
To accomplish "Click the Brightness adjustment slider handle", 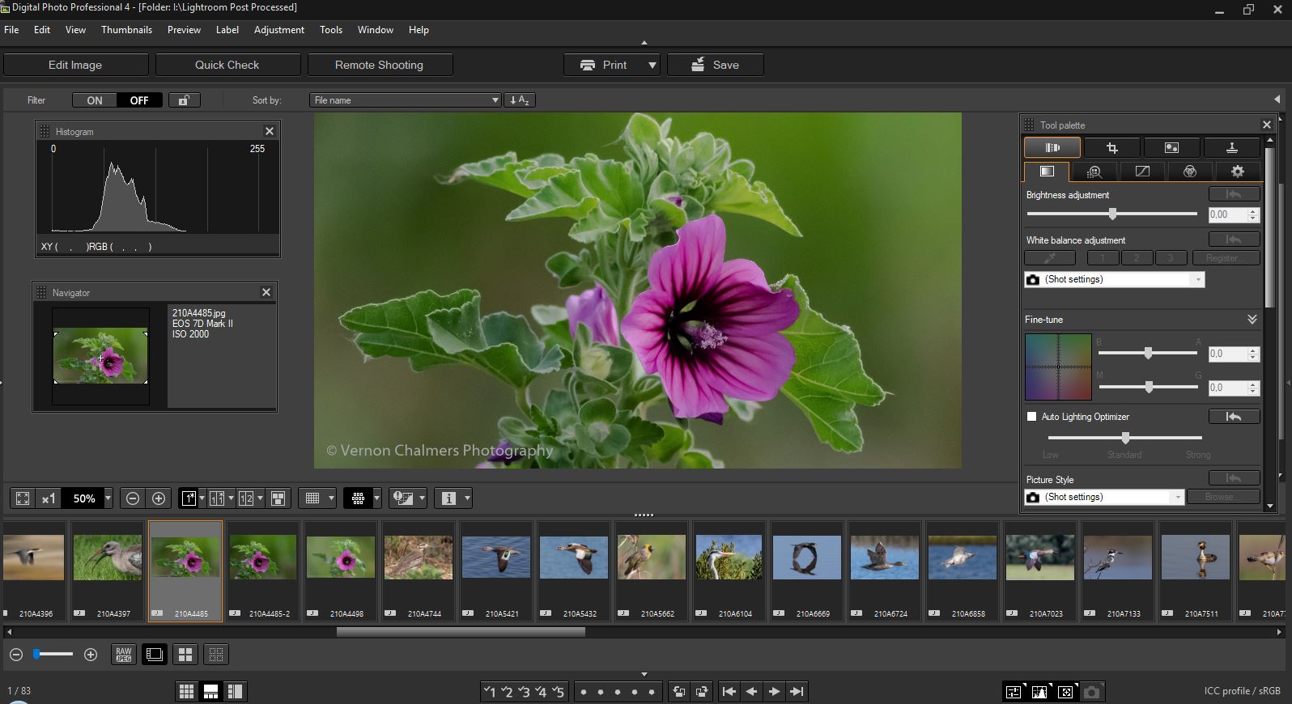I will pyautogui.click(x=1112, y=214).
